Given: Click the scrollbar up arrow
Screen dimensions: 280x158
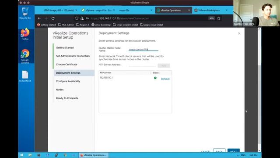Looking at the screenshot, I should click(x=259, y=29).
